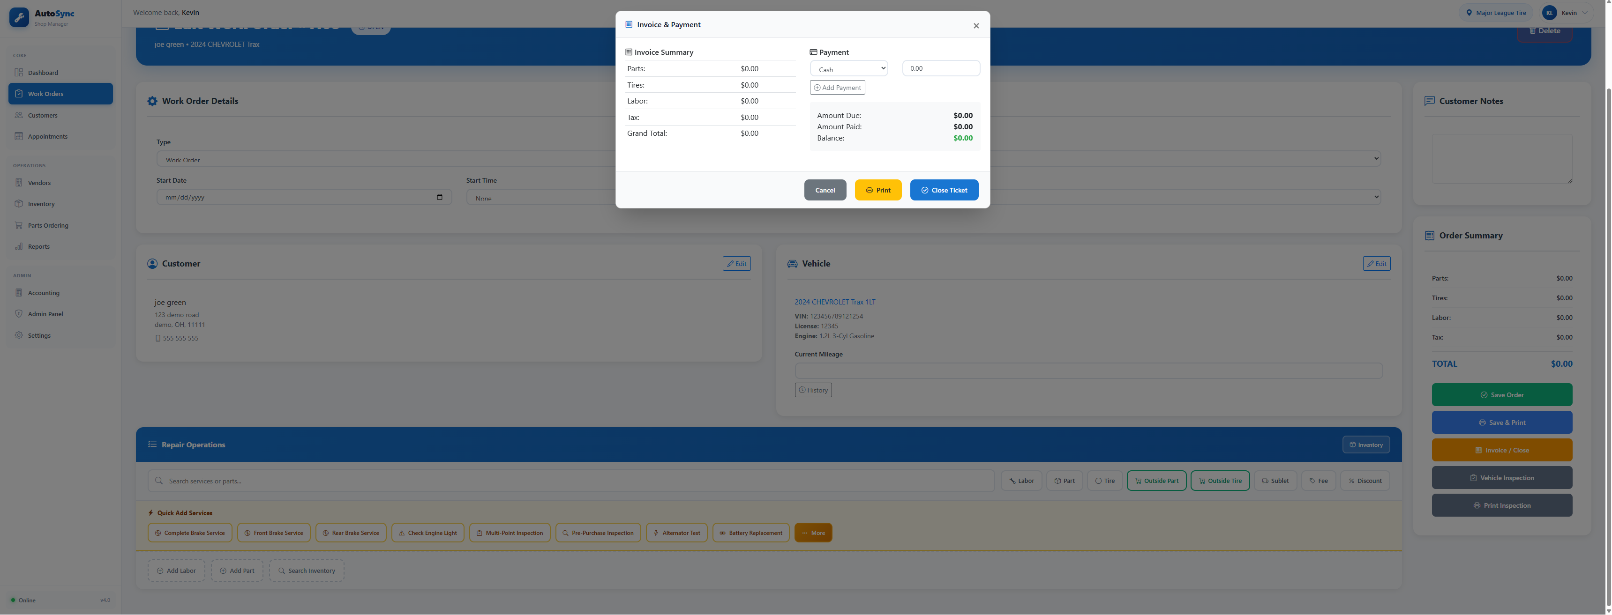The image size is (1612, 615).
Task: Open Parts Ordering
Action: (x=49, y=225)
